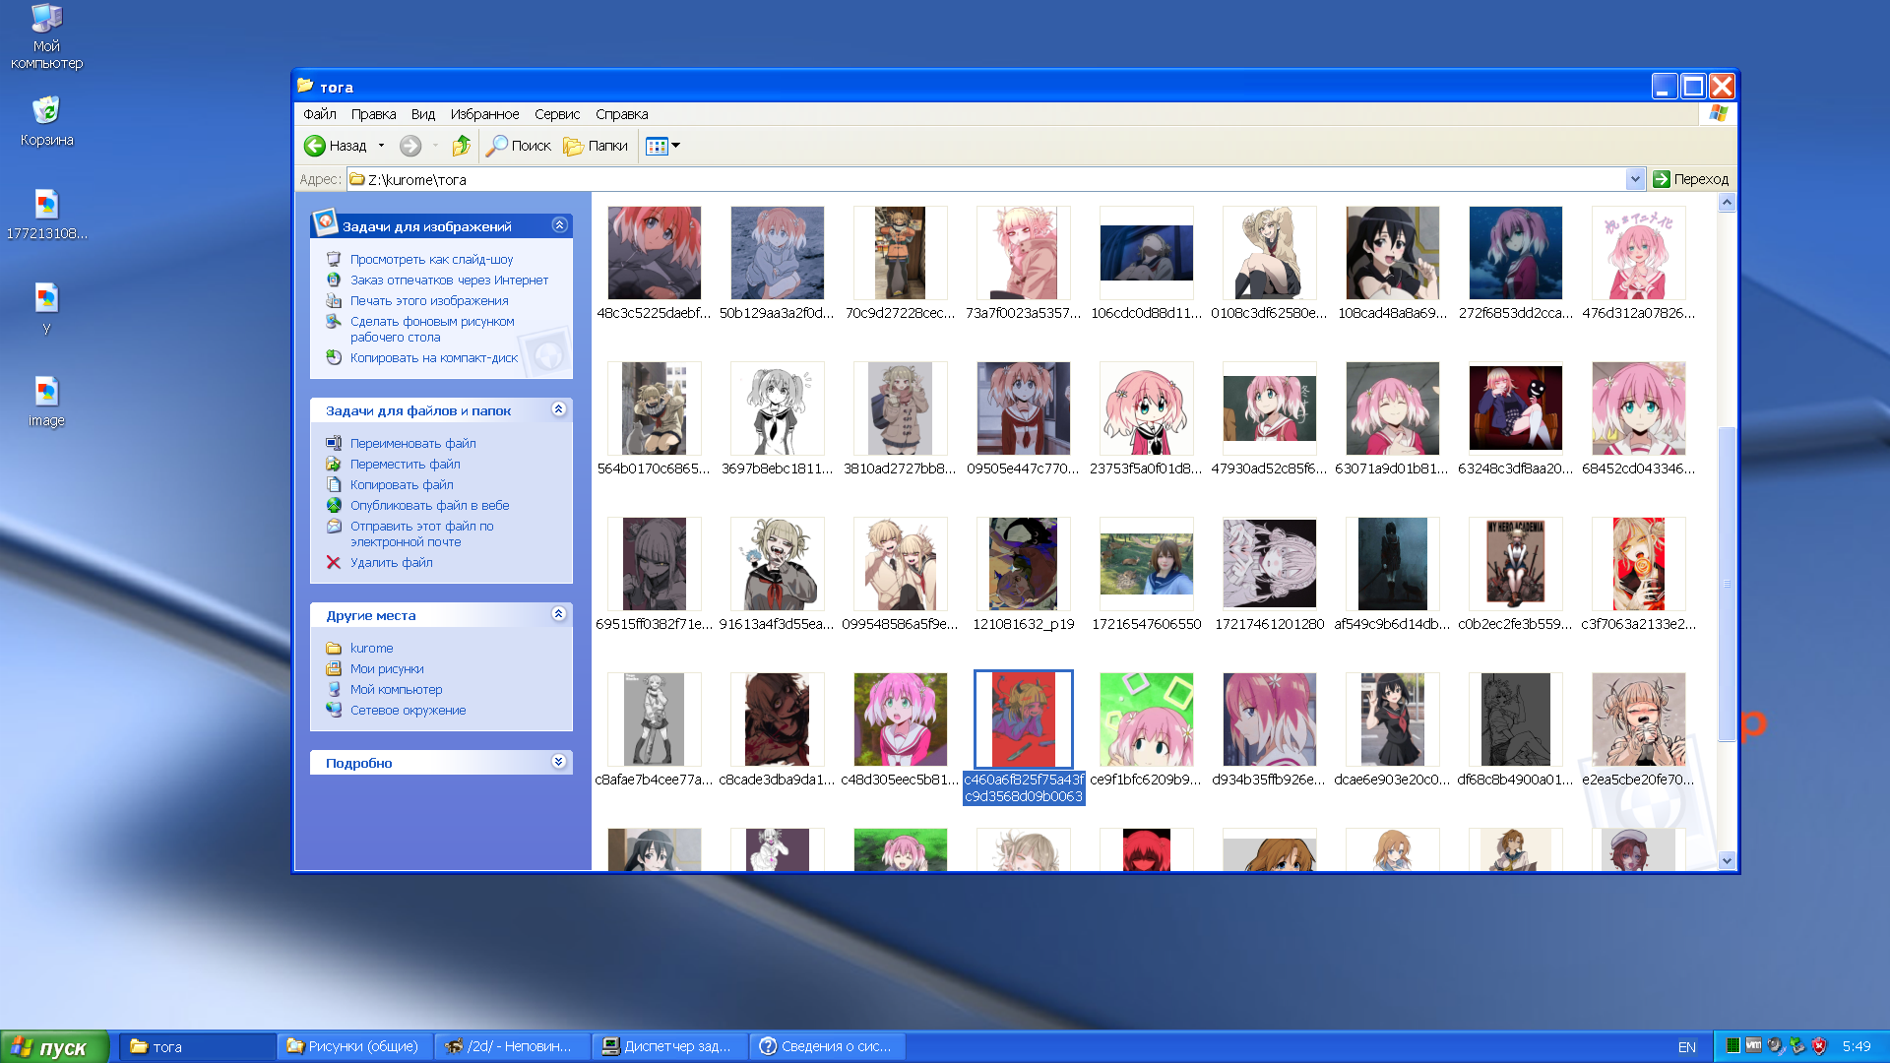The width and height of the screenshot is (1890, 1063).
Task: Open the Сервис menu
Action: (557, 114)
